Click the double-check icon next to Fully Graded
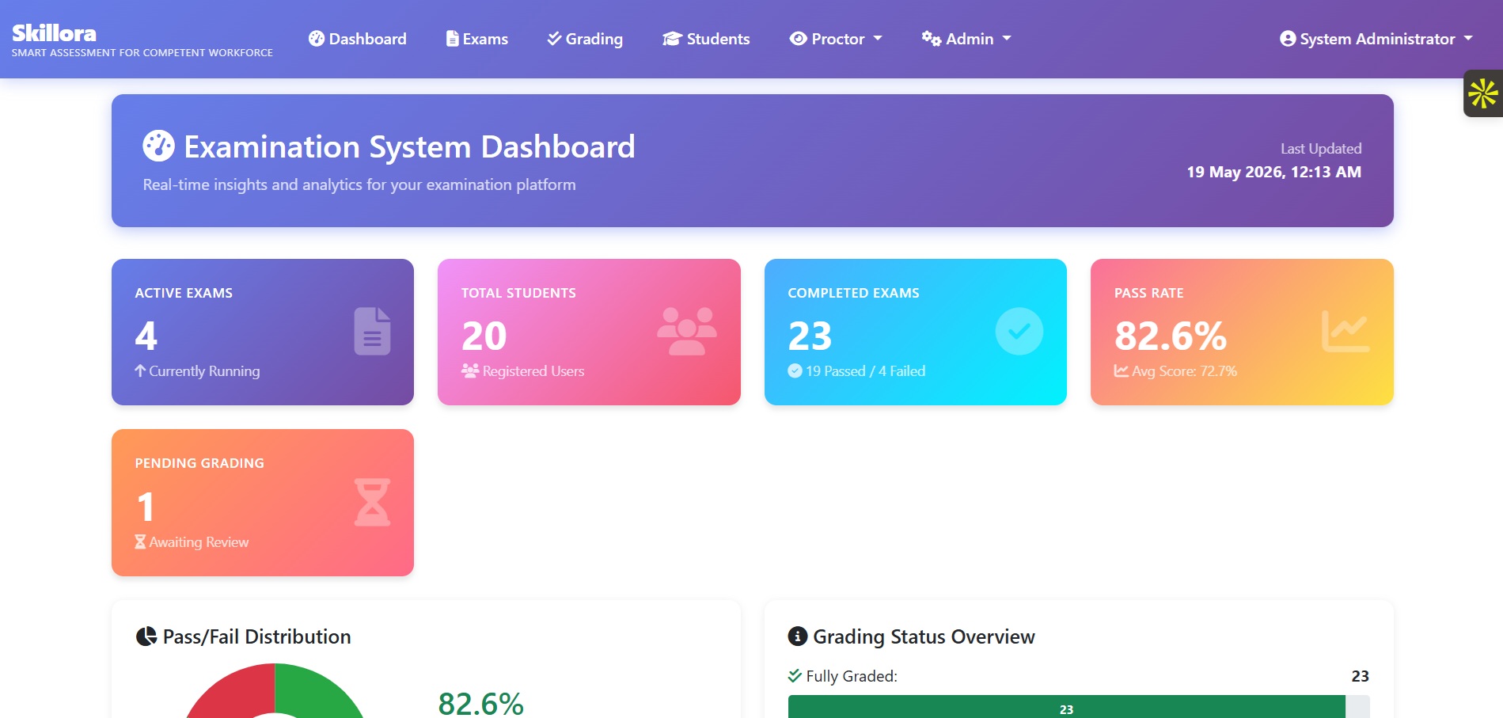This screenshot has width=1503, height=718. 795,675
